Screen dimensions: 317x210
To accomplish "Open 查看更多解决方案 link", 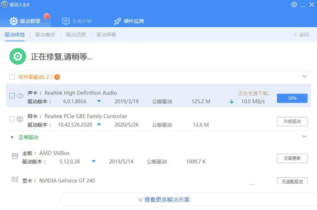I will click(164, 199).
